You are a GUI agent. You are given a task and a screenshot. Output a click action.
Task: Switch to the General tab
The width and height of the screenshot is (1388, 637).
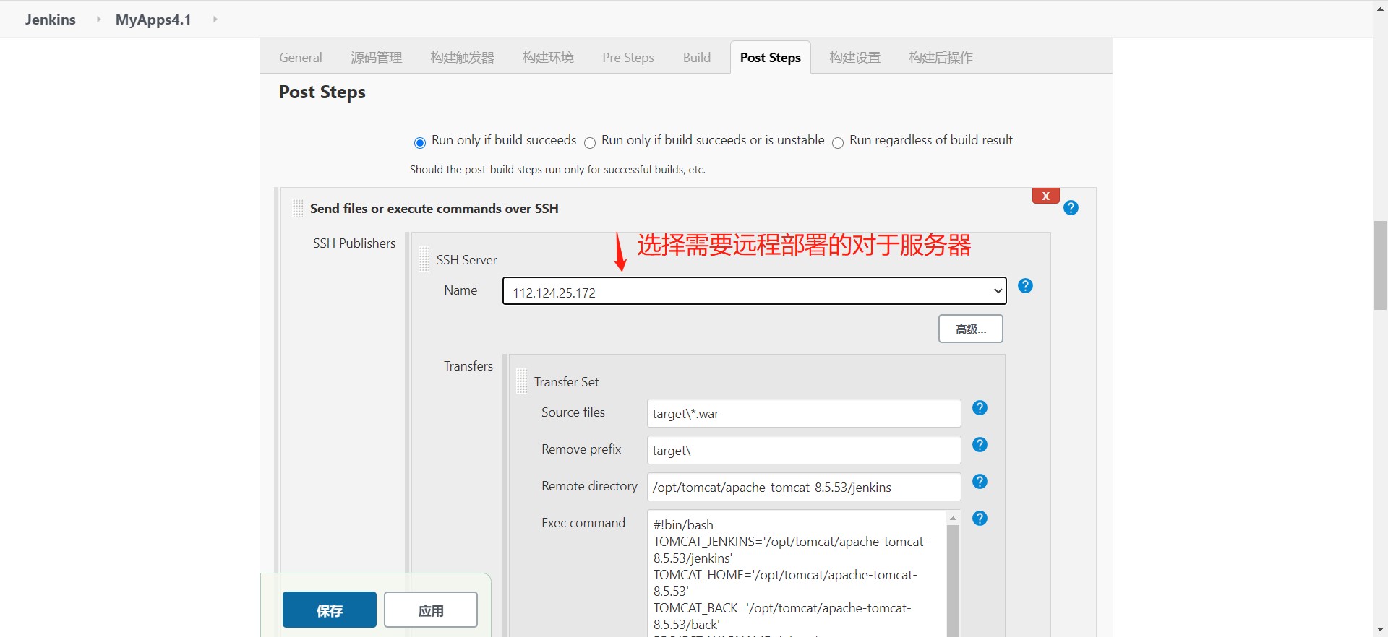coord(301,58)
